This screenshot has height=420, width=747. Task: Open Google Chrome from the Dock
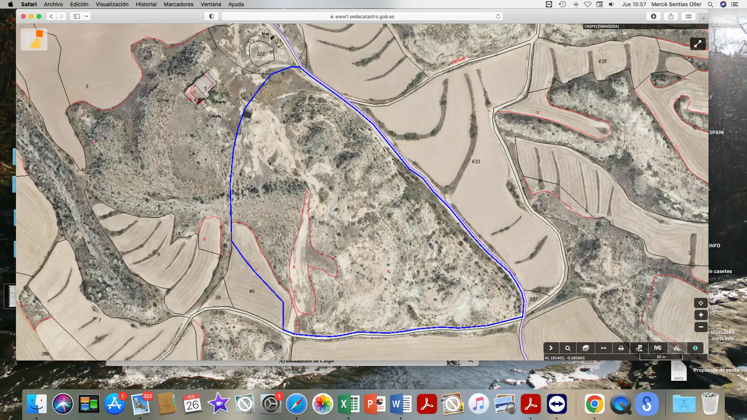coord(594,404)
